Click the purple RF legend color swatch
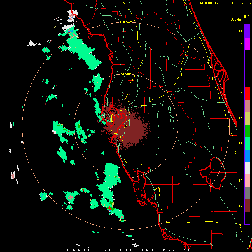This screenshot has width=252, height=252. (247, 31)
